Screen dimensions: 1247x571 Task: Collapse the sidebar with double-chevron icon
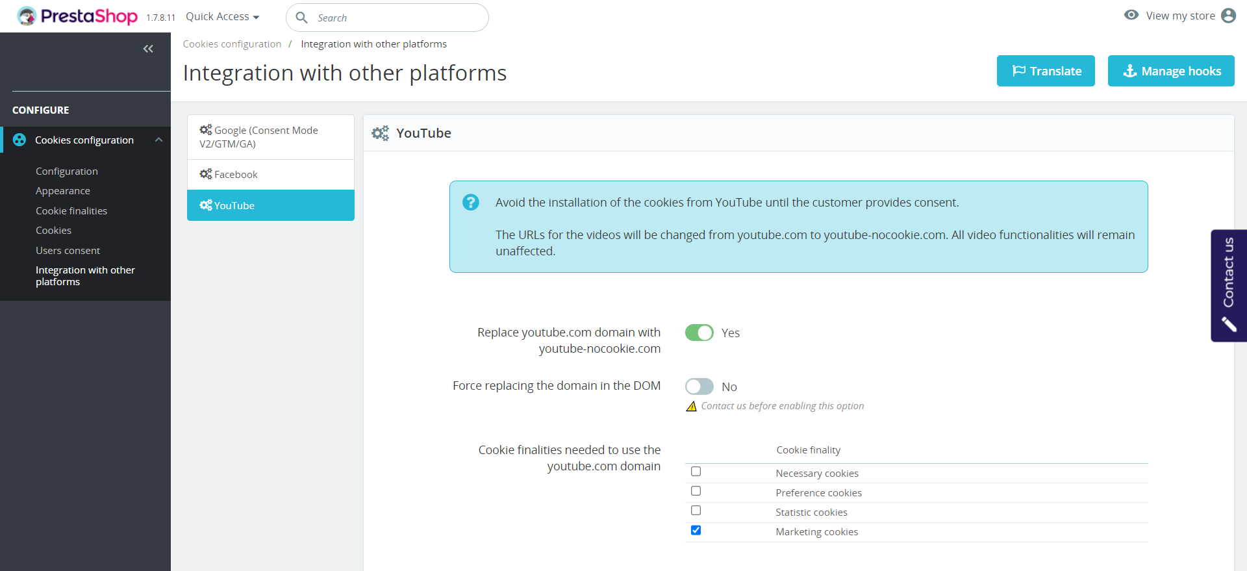pos(148,49)
